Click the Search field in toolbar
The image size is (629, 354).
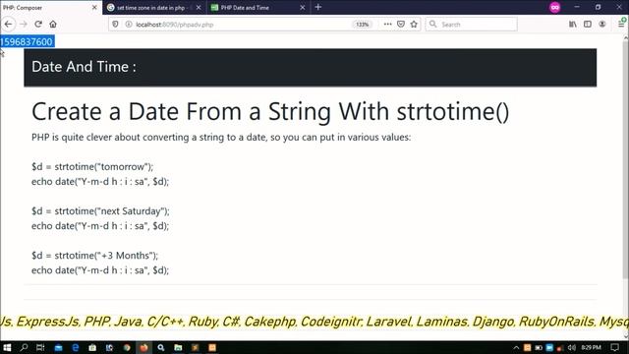(472, 24)
